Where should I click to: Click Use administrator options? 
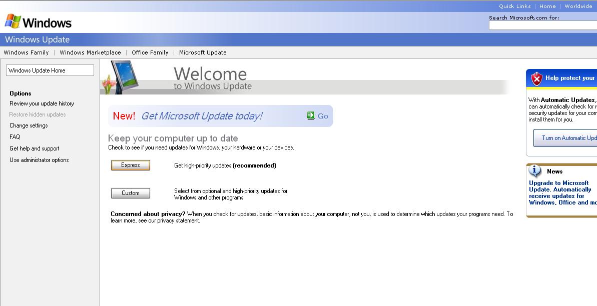[39, 160]
